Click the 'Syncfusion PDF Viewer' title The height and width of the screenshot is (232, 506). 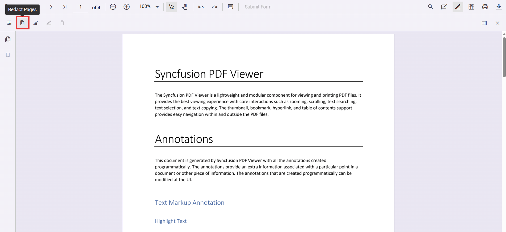[209, 74]
